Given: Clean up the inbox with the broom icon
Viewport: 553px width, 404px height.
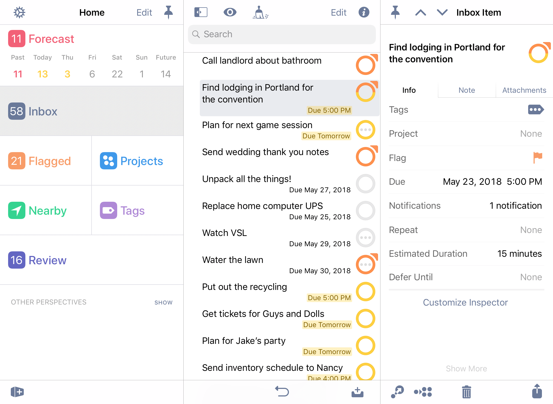Looking at the screenshot, I should coord(260,12).
